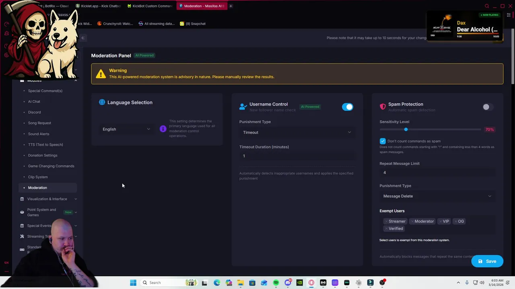Open the Message Delete punishment dropdown
This screenshot has height=289, width=515.
pyautogui.click(x=437, y=196)
